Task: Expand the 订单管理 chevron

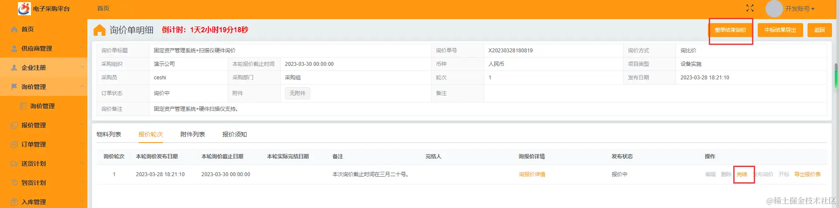Action: tap(82, 144)
